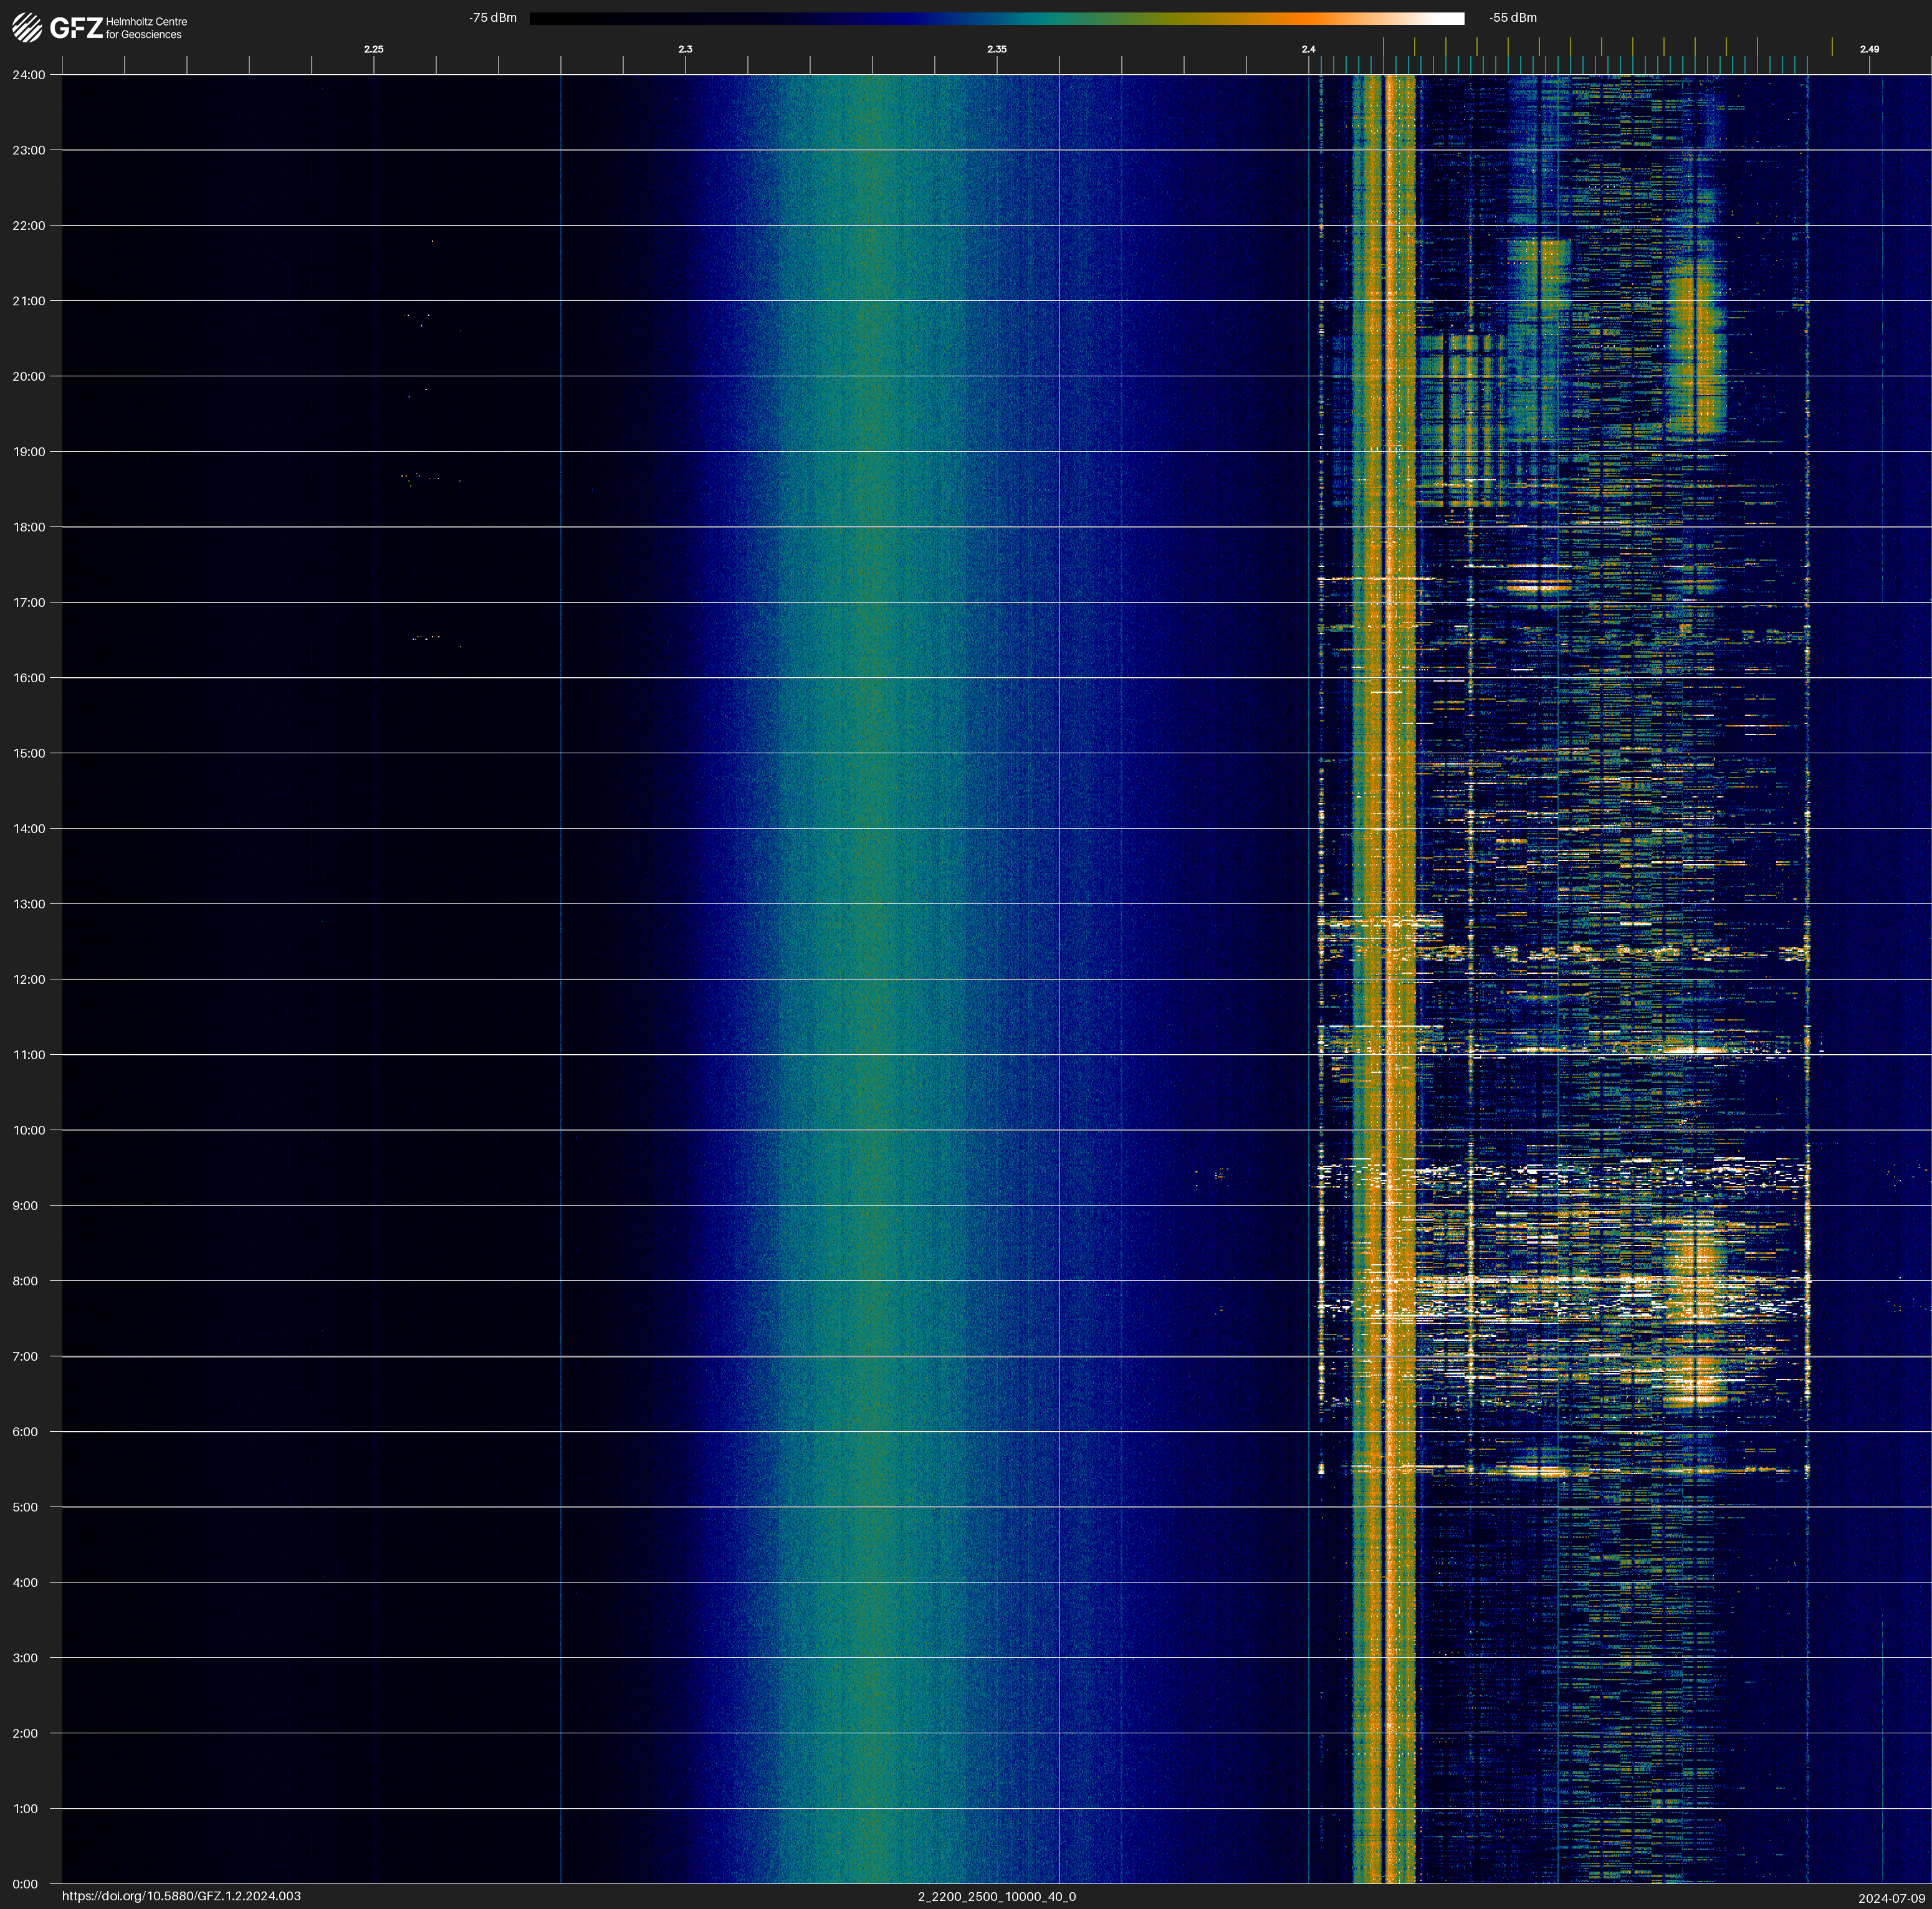Click the 24:00 time axis label
Image resolution: width=1932 pixels, height=1909 pixels.
point(28,75)
